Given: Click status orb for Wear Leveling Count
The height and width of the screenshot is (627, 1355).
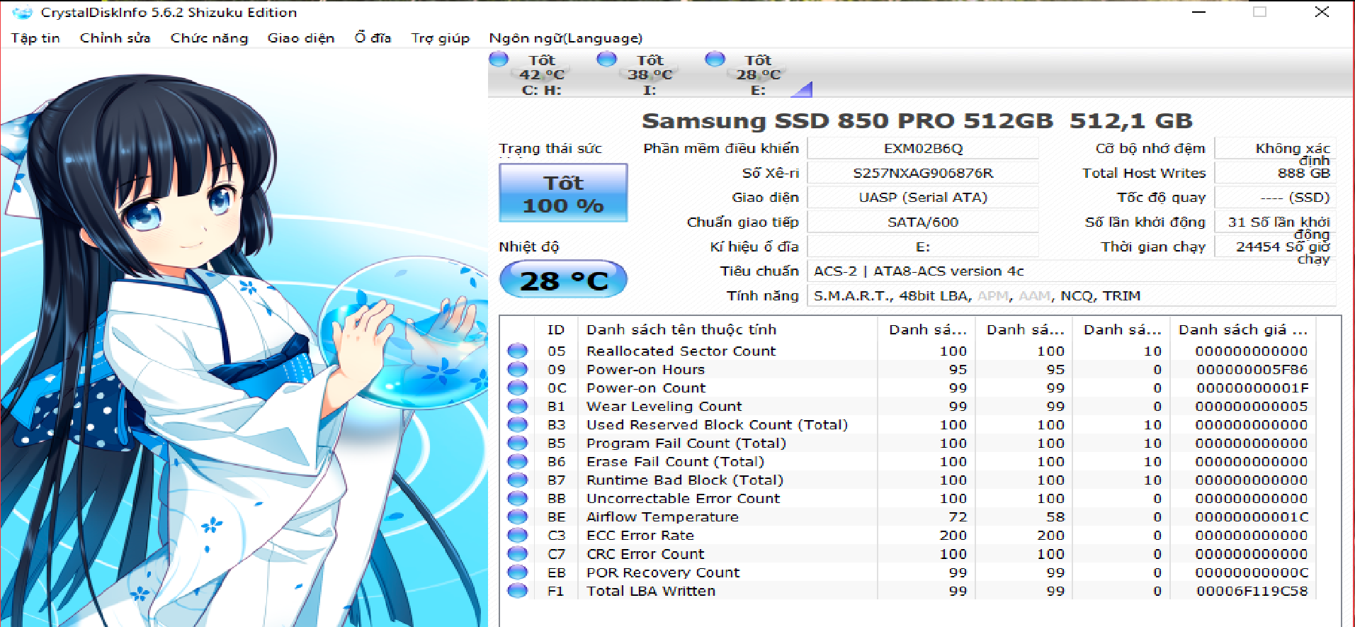Looking at the screenshot, I should coord(518,406).
